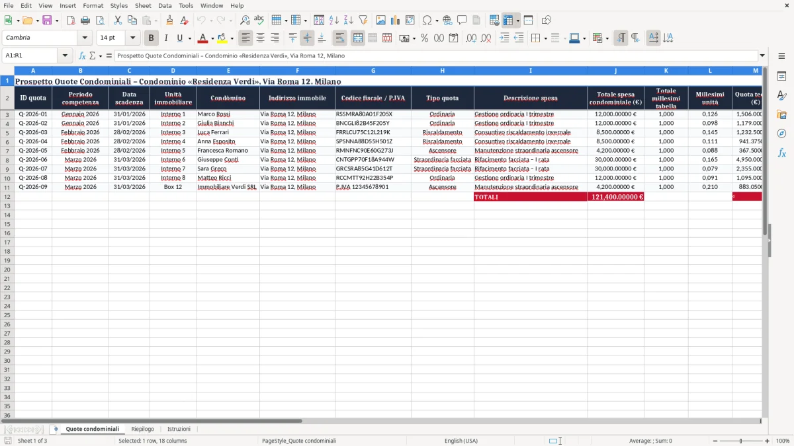
Task: Insert a hyperlink
Action: 447,20
